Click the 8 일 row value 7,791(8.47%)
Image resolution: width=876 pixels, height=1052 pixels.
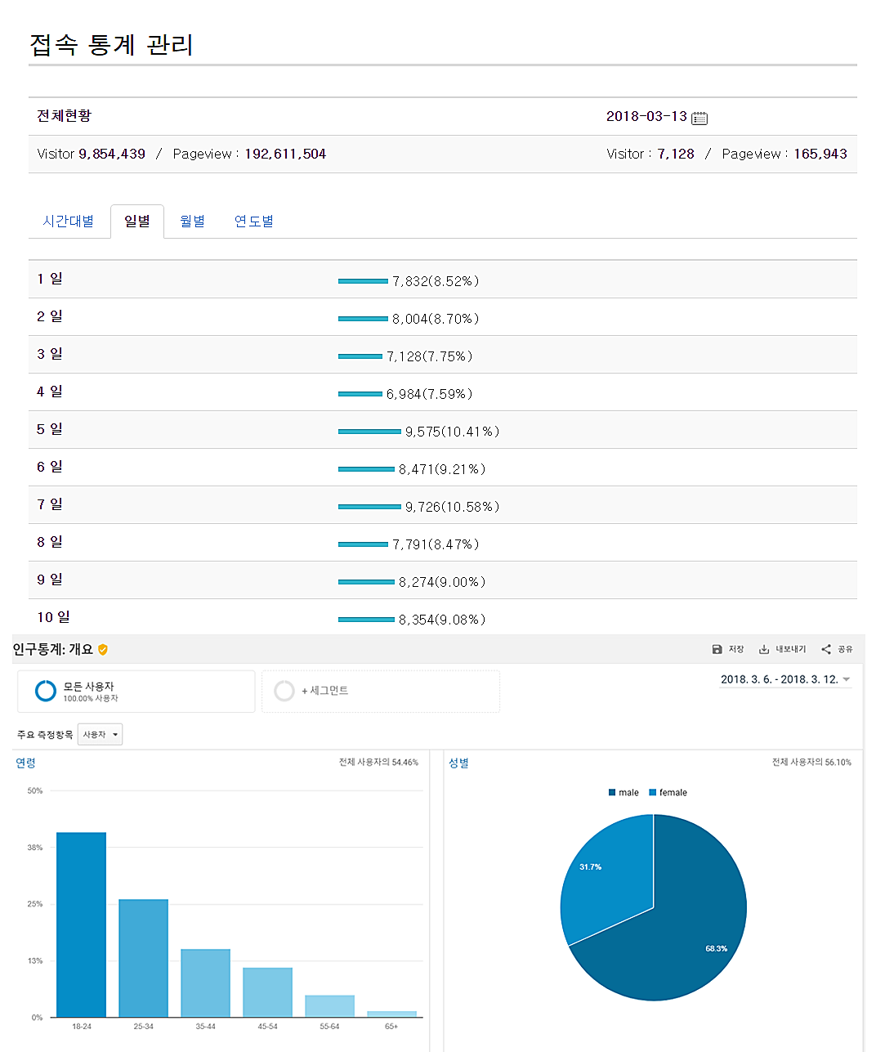[436, 544]
